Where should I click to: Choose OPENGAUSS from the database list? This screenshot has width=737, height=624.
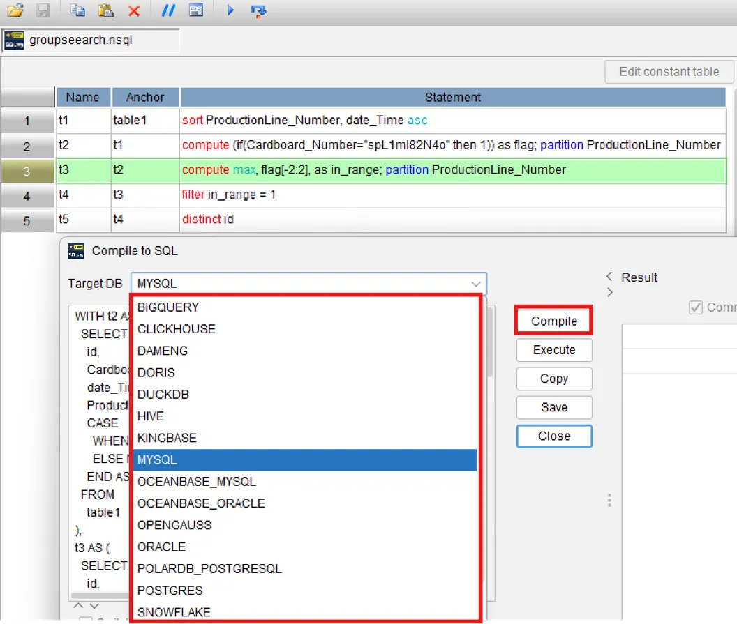tap(305, 526)
